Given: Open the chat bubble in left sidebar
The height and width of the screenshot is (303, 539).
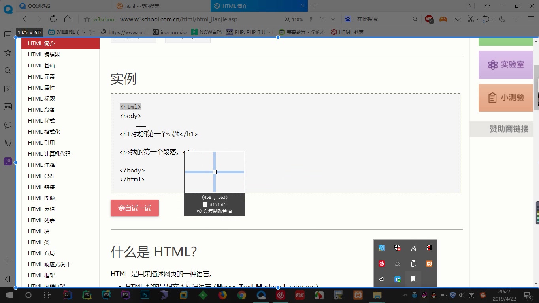Looking at the screenshot, I should pyautogui.click(x=8, y=125).
